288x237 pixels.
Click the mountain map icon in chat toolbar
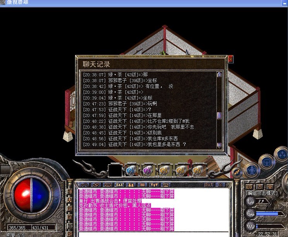coord(84,185)
